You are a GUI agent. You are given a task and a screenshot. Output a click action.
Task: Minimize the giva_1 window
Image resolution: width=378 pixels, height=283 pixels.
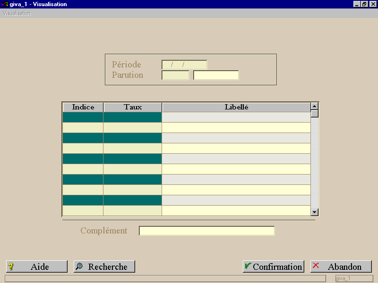coord(357,4)
